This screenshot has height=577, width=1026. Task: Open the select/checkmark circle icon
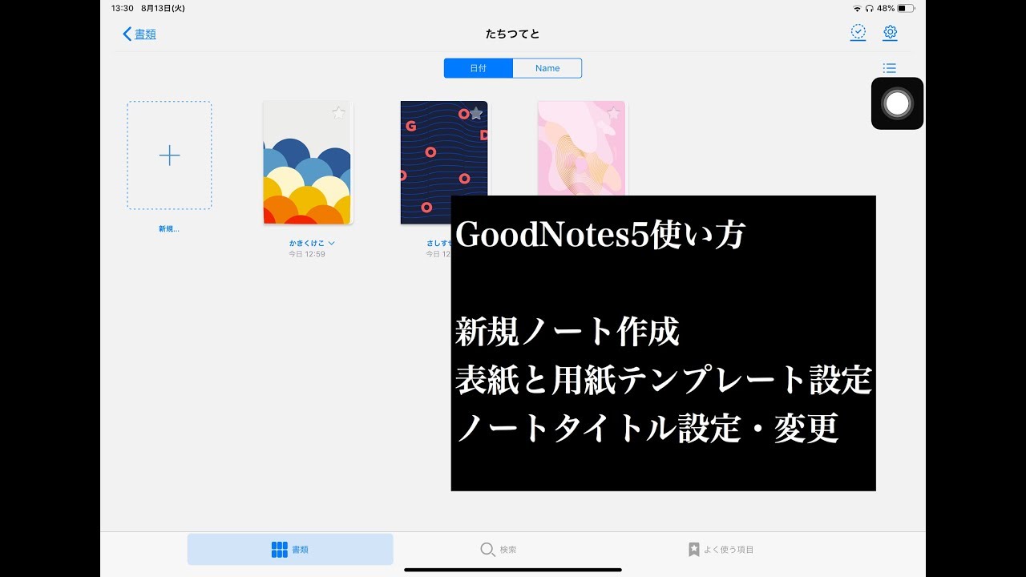click(x=858, y=33)
